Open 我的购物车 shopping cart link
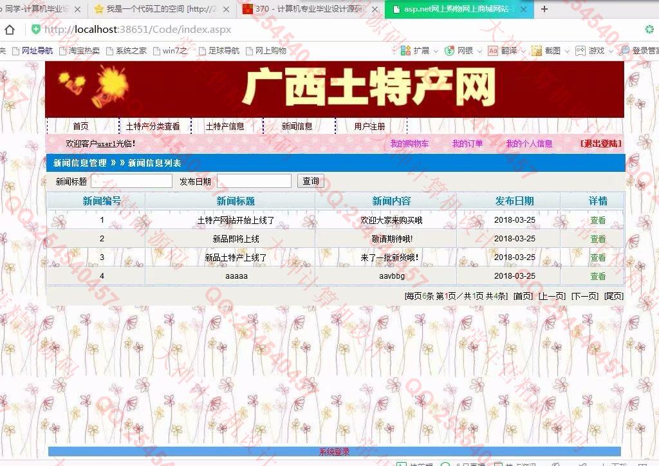The height and width of the screenshot is (466, 659). point(409,144)
